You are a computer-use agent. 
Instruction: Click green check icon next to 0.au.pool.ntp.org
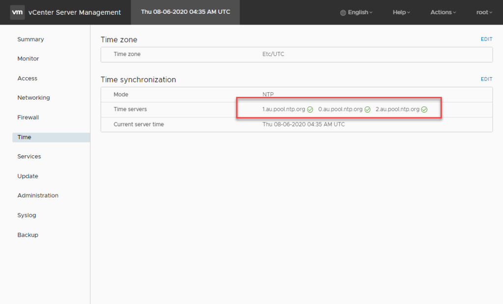[x=367, y=110]
